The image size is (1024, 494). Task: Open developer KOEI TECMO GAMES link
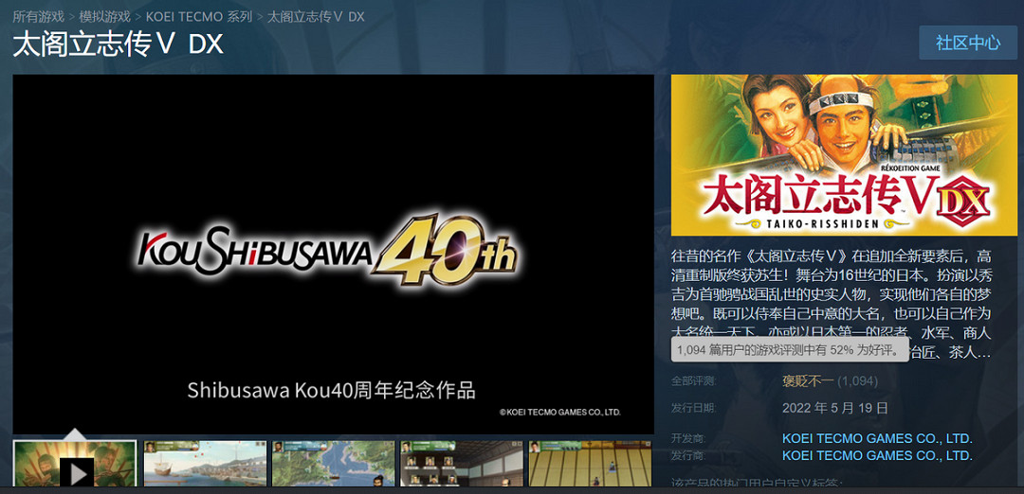point(877,438)
